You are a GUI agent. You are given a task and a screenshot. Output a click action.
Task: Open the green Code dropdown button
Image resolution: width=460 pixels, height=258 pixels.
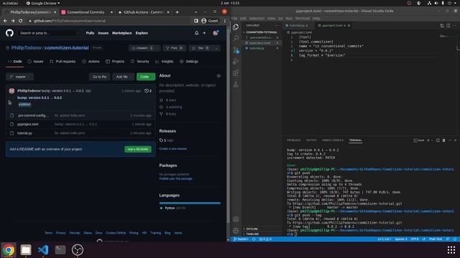point(146,77)
